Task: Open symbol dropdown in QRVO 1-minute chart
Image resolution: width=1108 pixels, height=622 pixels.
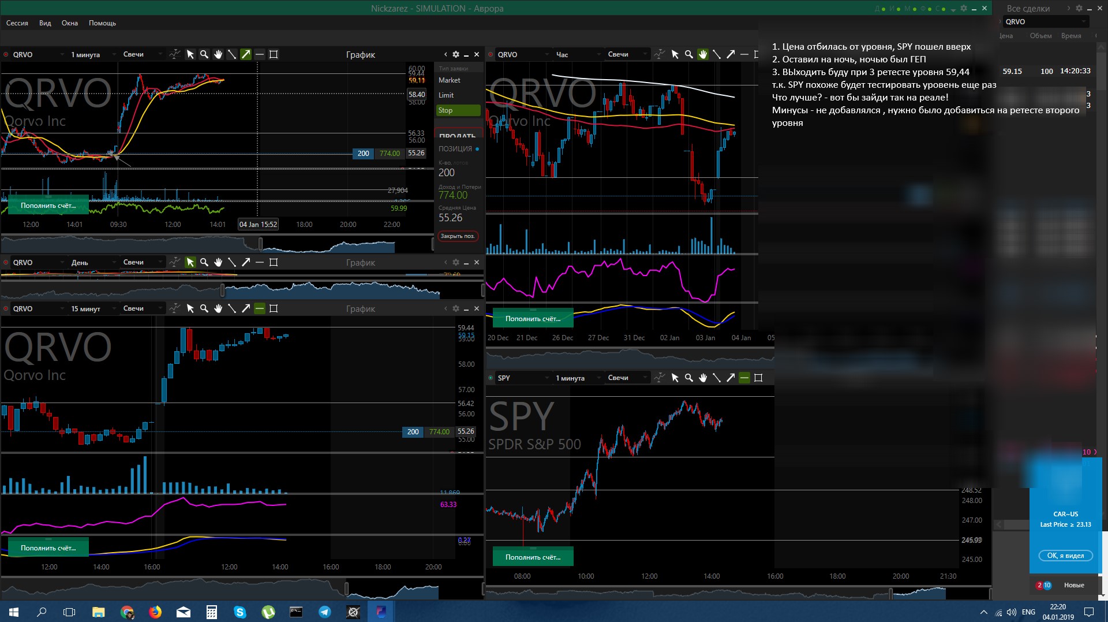Action: 38,54
